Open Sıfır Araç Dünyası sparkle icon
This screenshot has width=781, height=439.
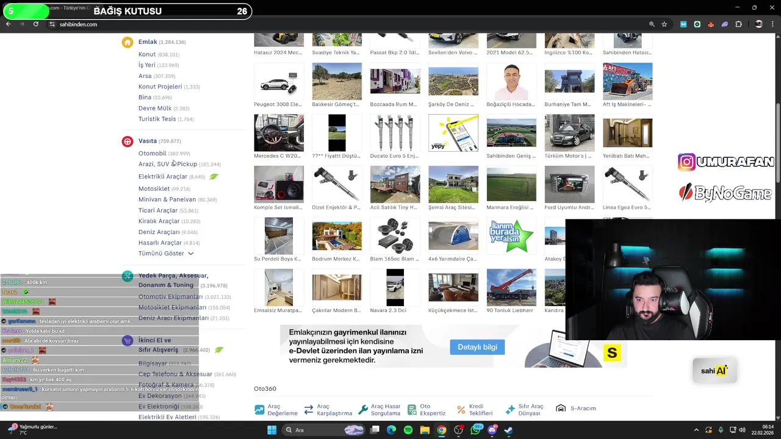pyautogui.click(x=510, y=410)
